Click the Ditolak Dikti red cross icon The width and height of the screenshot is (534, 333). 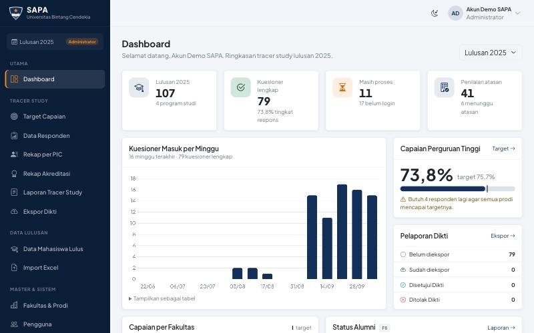point(403,300)
